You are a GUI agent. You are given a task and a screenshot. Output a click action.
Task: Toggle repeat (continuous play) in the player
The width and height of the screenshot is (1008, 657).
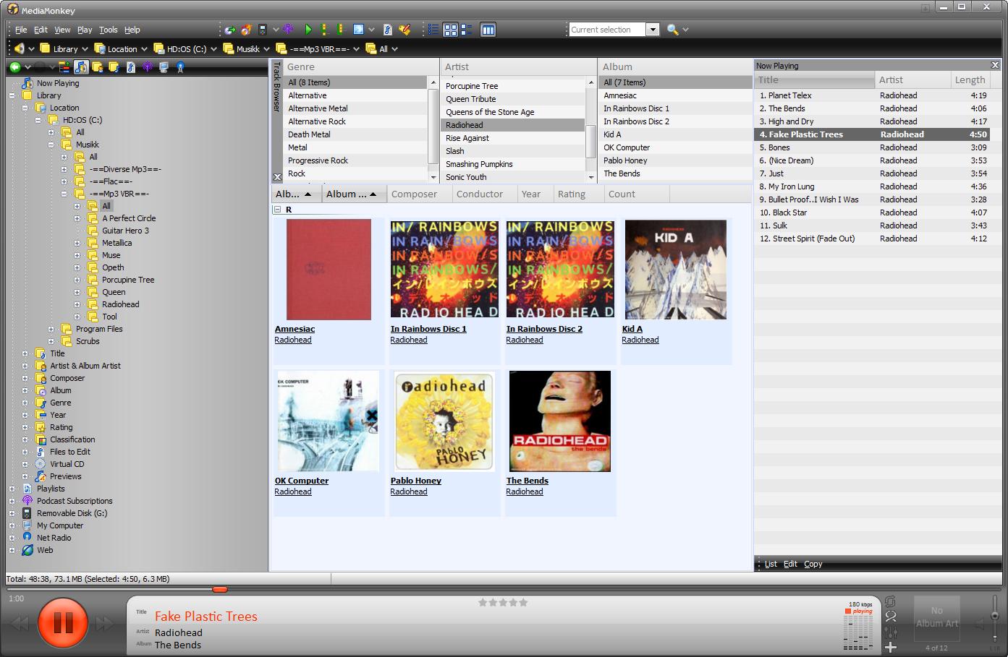891,601
